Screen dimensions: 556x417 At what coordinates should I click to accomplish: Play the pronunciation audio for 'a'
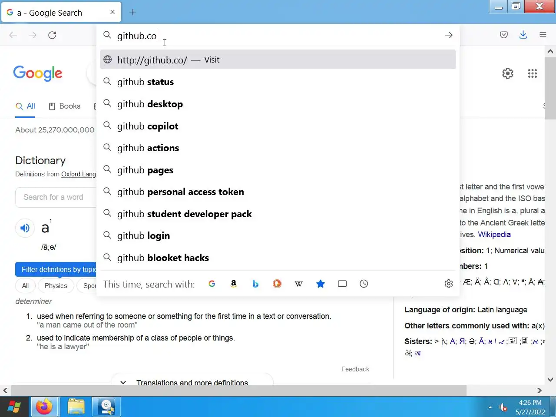click(25, 228)
